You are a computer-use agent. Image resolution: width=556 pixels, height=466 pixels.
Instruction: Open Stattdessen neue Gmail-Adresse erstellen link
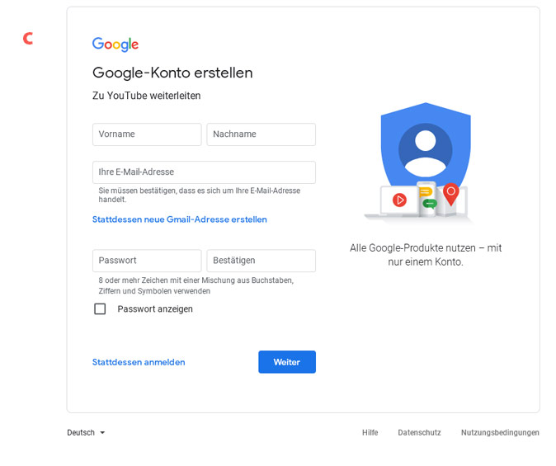click(x=180, y=219)
